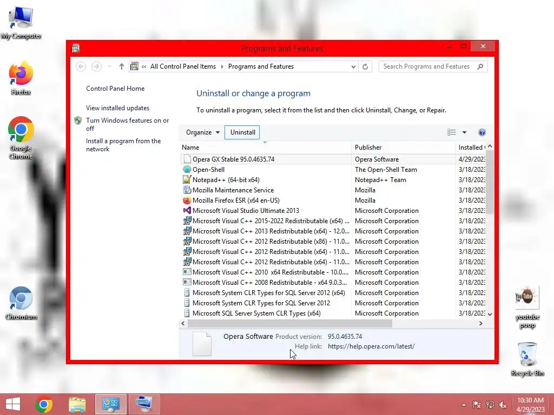Click the Programs and Features title bar icon
Screen dimensions: 554x415
(75, 48)
